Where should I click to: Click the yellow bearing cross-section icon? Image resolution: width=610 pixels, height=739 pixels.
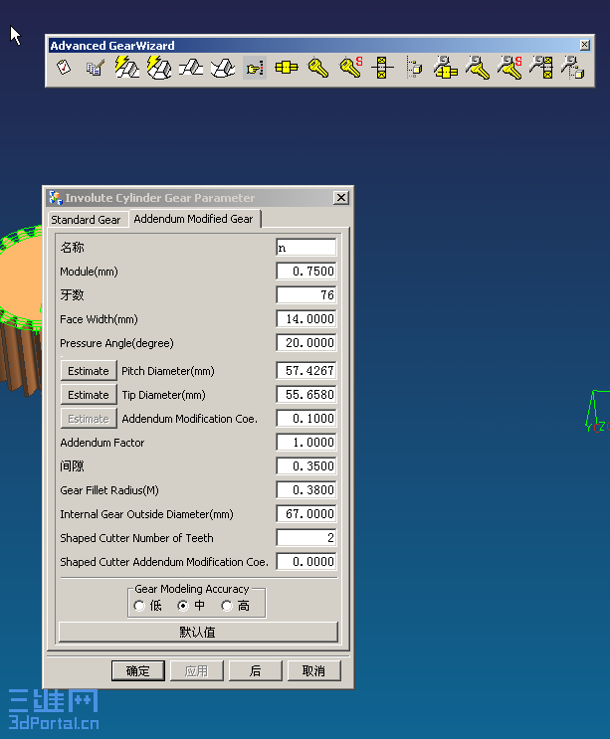[382, 68]
